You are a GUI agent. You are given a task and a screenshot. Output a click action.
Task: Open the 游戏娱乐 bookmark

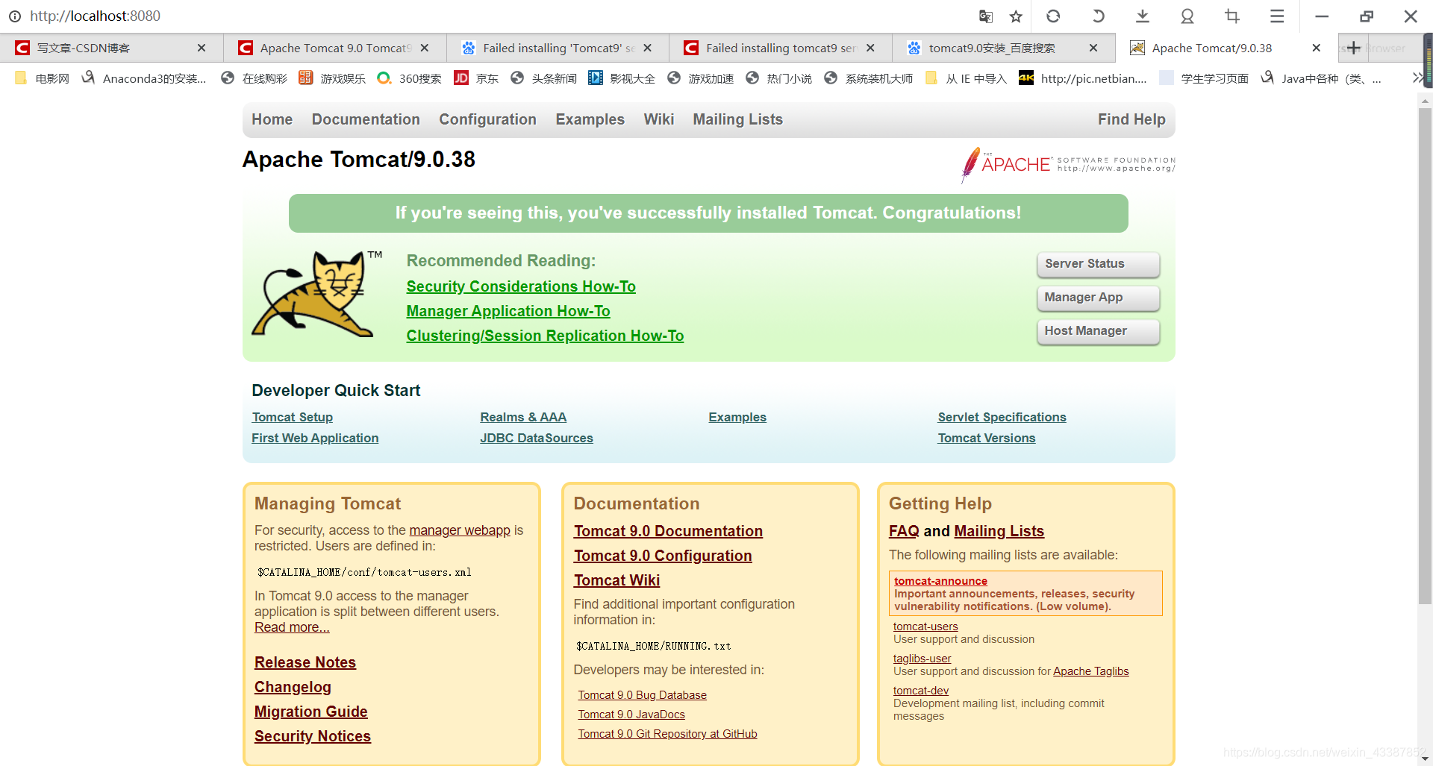[333, 78]
